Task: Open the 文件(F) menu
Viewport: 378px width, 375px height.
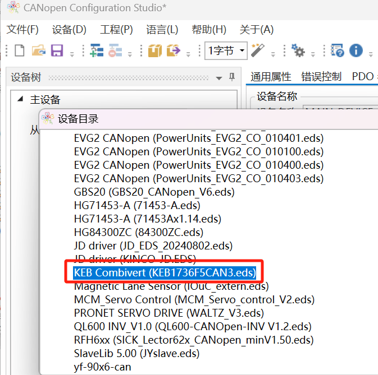Action: 22,30
